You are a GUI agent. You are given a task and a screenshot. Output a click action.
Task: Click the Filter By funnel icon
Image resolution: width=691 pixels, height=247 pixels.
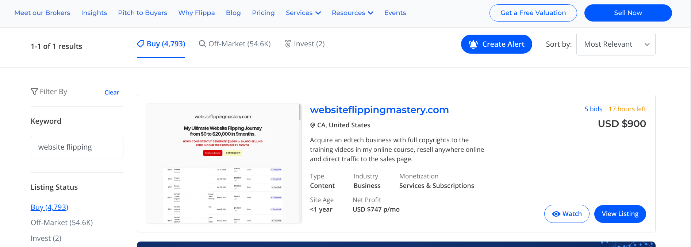click(34, 92)
